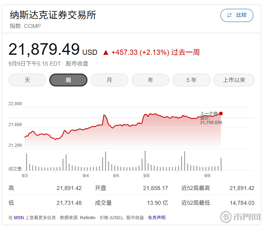Viewport: 265px width, 228px height.
Task: Click the red endpoint dot on chart line
Action: [x=221, y=113]
